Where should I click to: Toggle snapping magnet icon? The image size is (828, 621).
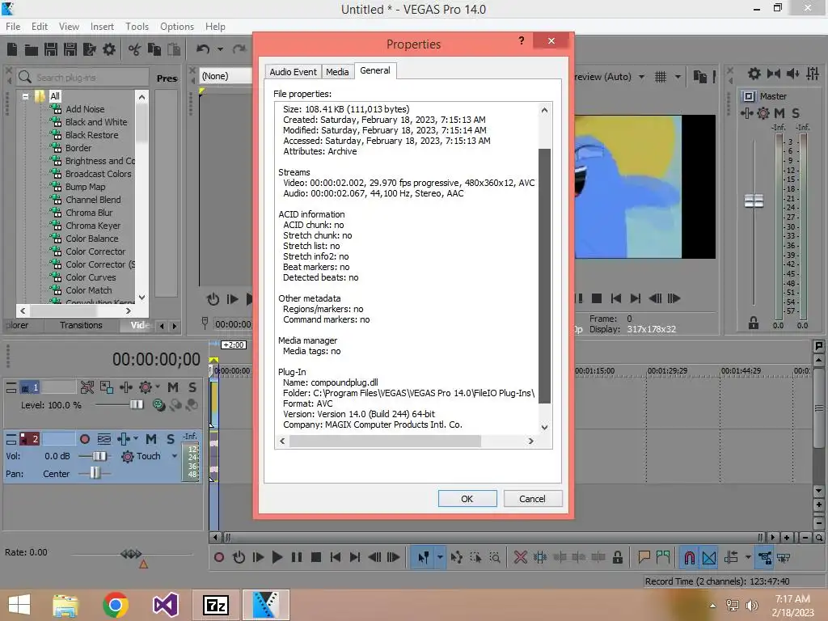pos(689,558)
